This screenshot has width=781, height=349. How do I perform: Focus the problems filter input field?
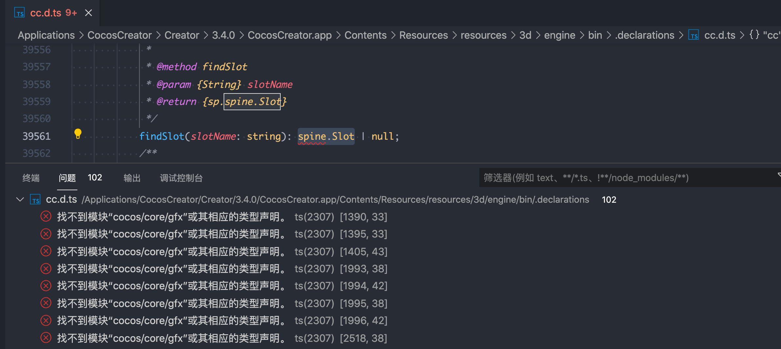[x=623, y=178]
